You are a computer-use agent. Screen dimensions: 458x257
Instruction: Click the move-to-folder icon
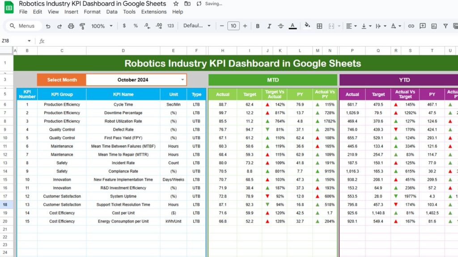pos(187,4)
